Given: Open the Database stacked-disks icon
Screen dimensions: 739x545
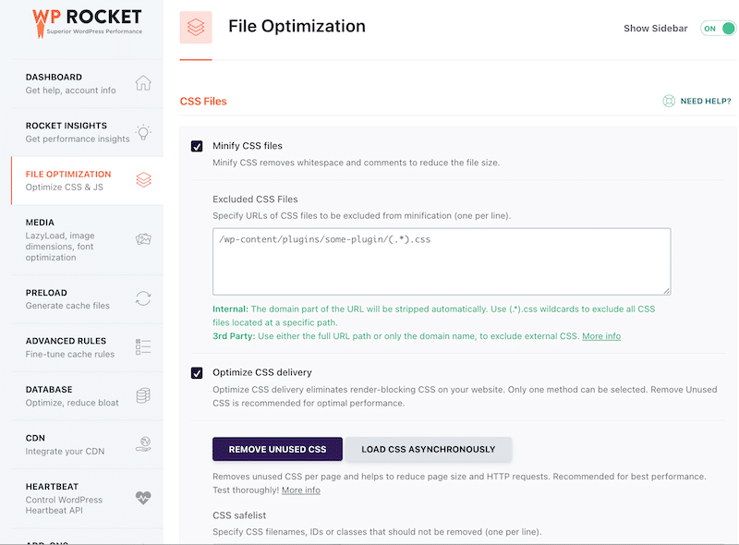Looking at the screenshot, I should click(x=143, y=395).
